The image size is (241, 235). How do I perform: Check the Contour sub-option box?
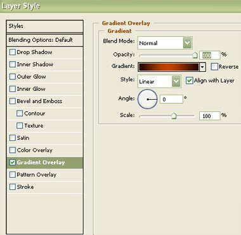click(20, 114)
